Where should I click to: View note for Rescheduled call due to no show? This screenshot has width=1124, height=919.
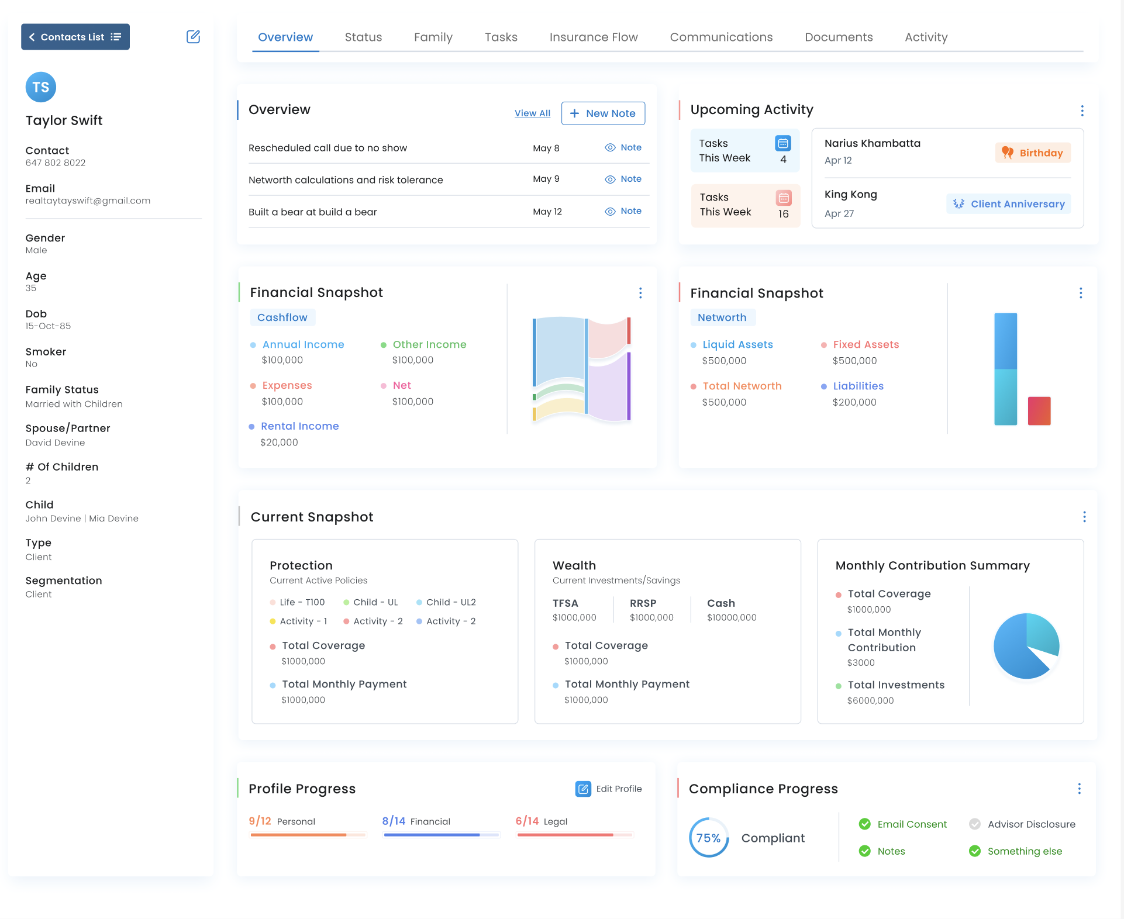tap(623, 147)
